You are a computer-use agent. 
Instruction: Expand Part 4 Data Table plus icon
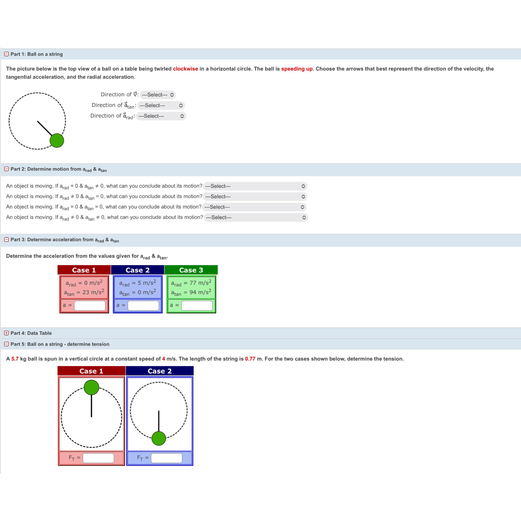[6, 333]
